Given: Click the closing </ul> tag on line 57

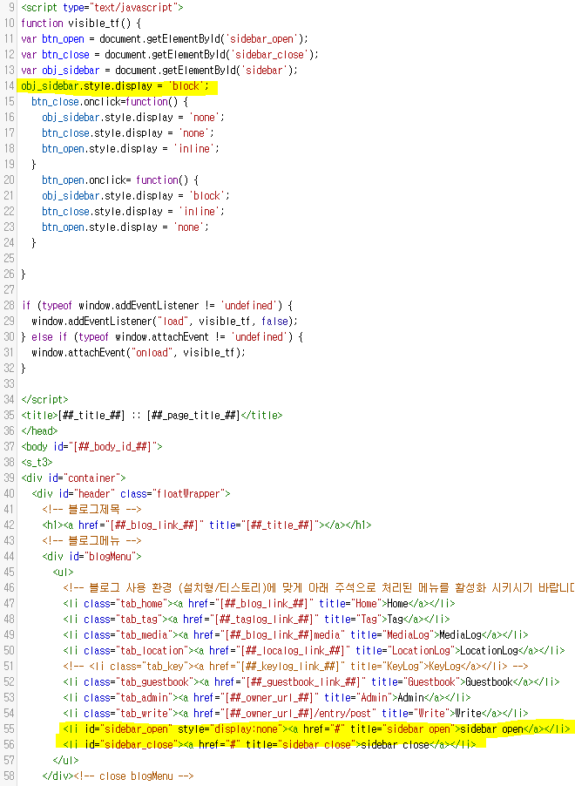Looking at the screenshot, I should pos(65,761).
